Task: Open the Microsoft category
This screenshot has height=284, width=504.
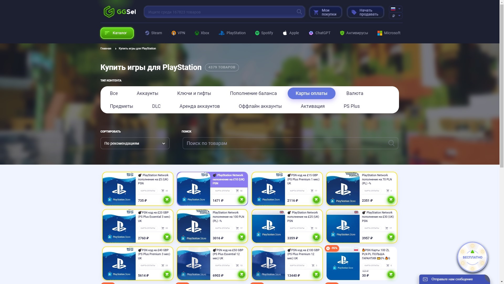Action: click(x=389, y=33)
